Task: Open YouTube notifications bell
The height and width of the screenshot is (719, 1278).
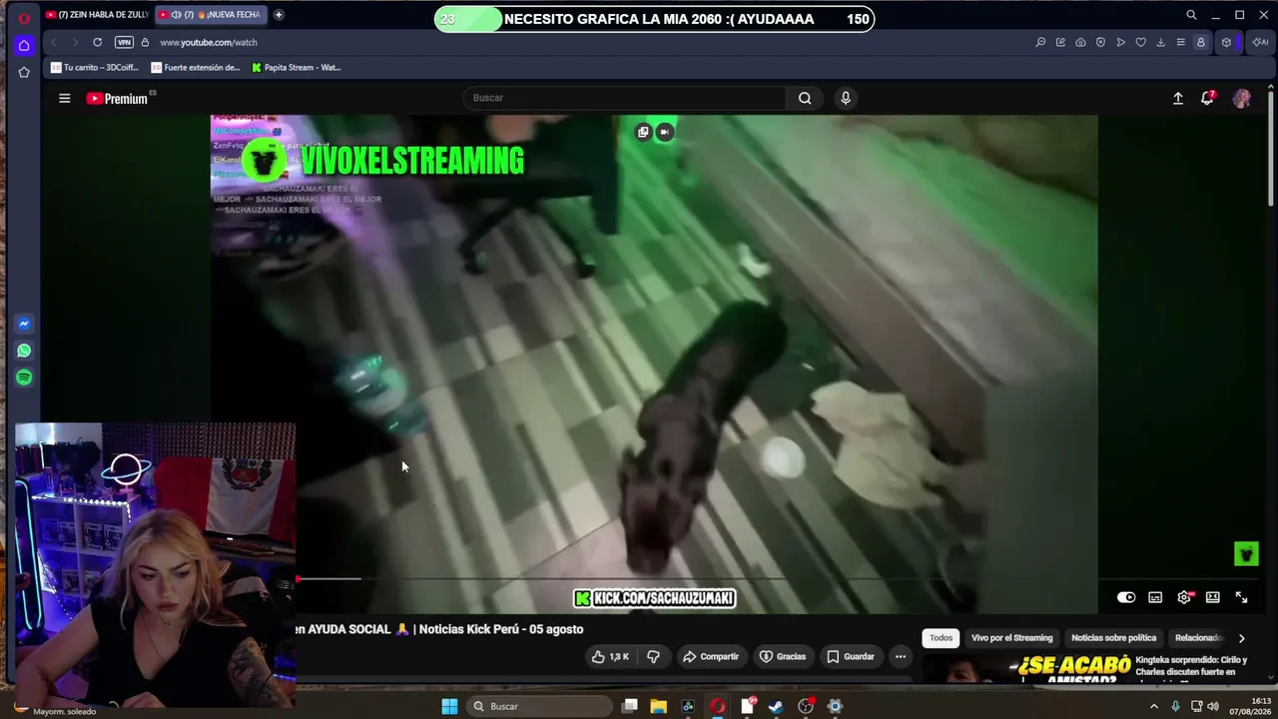Action: (1208, 98)
